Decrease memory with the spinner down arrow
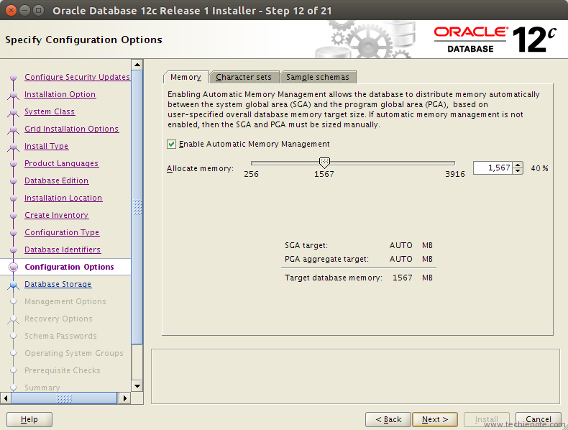The image size is (568, 430). 518,171
